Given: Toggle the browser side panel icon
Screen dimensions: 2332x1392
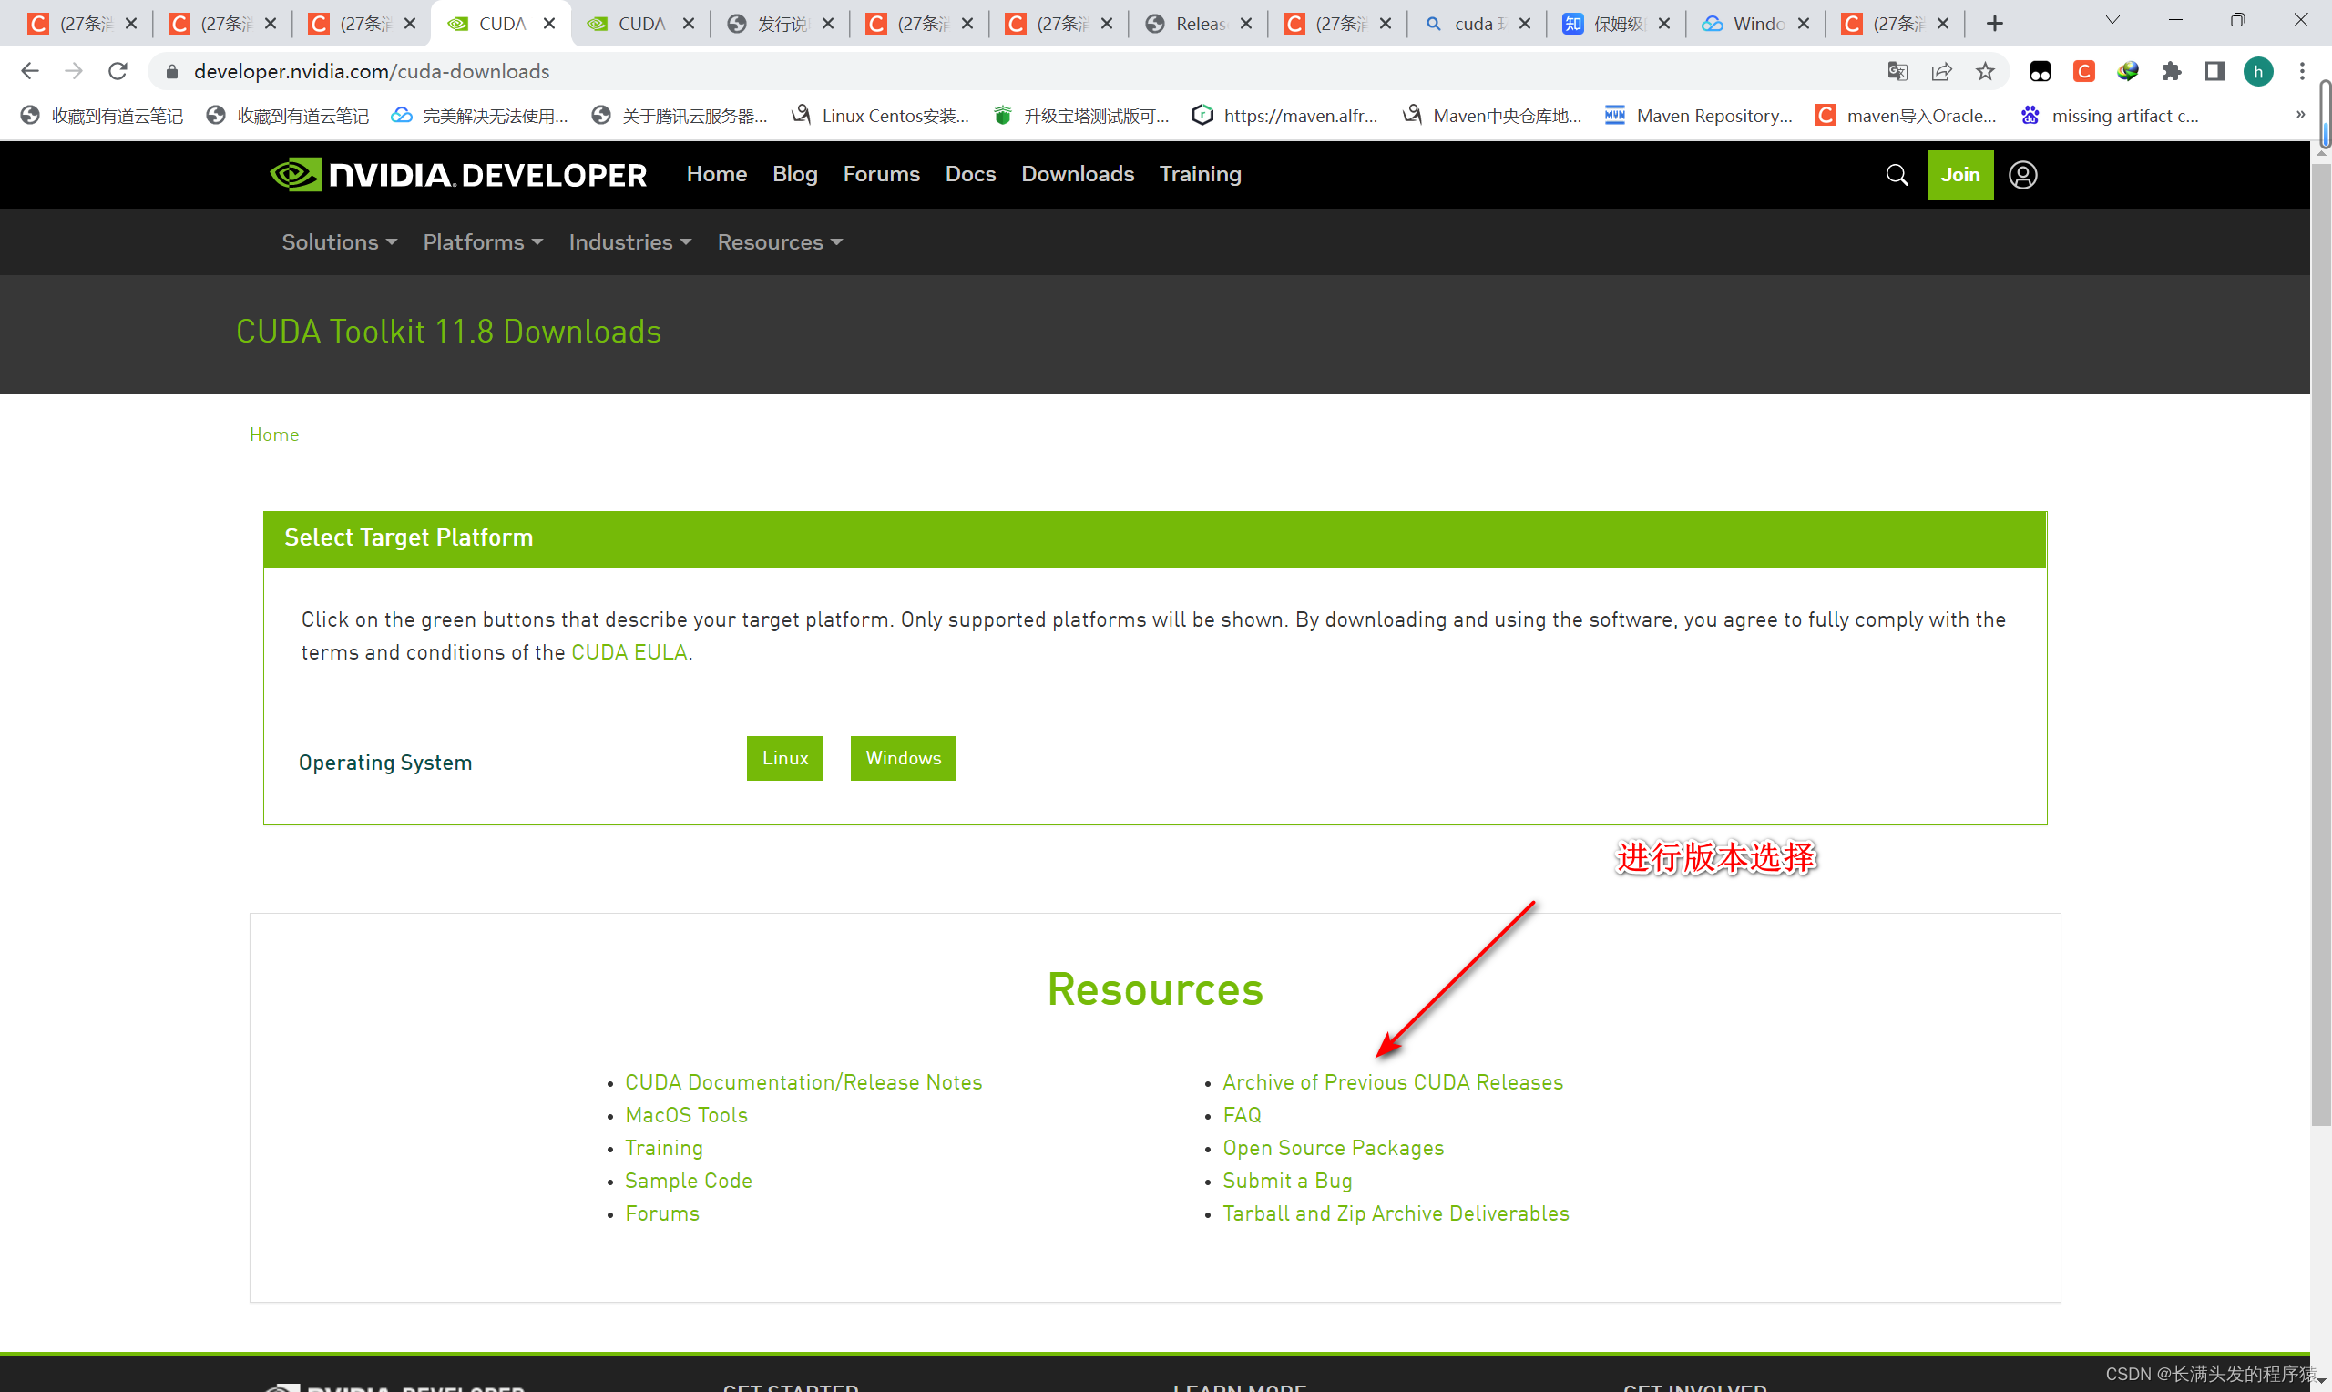Looking at the screenshot, I should pyautogui.click(x=2214, y=71).
